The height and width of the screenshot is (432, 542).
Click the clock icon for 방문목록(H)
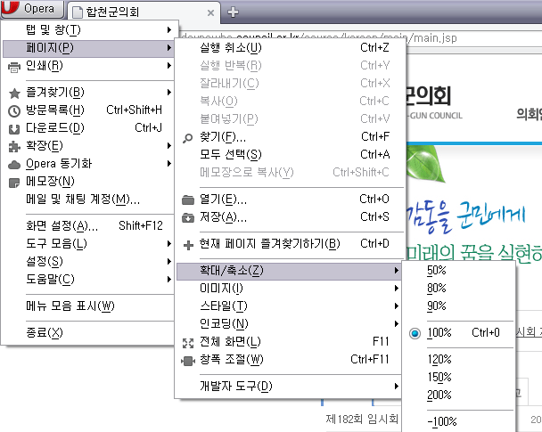point(14,110)
